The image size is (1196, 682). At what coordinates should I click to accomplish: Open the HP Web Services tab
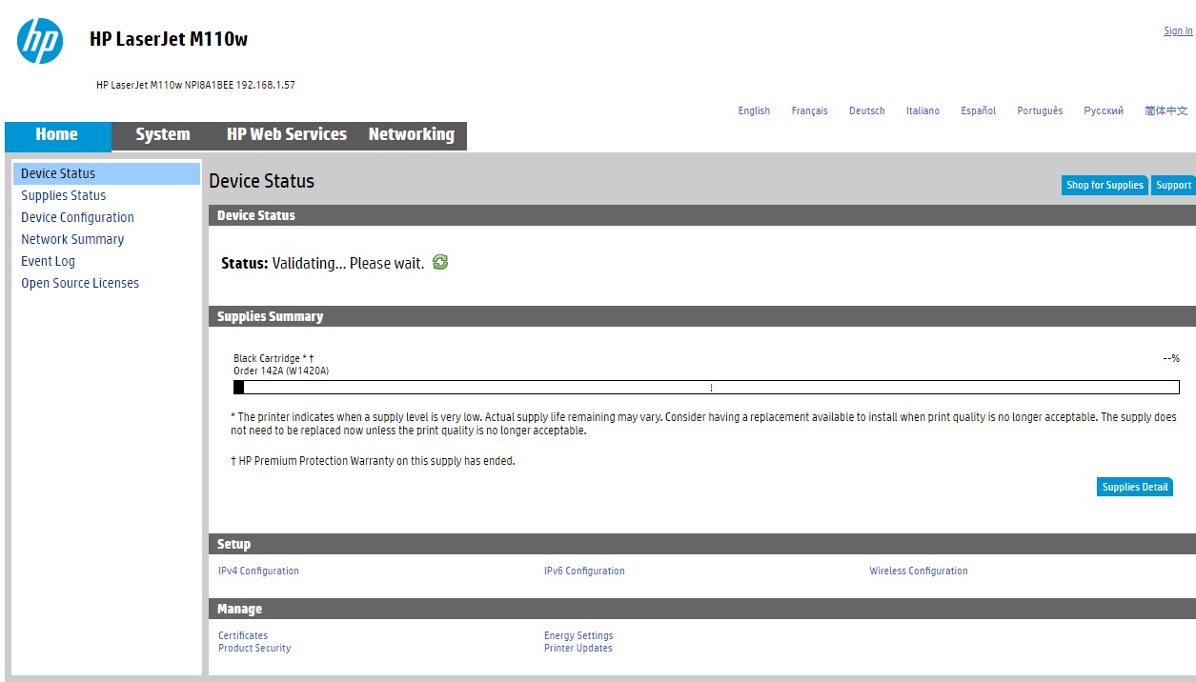(x=287, y=135)
